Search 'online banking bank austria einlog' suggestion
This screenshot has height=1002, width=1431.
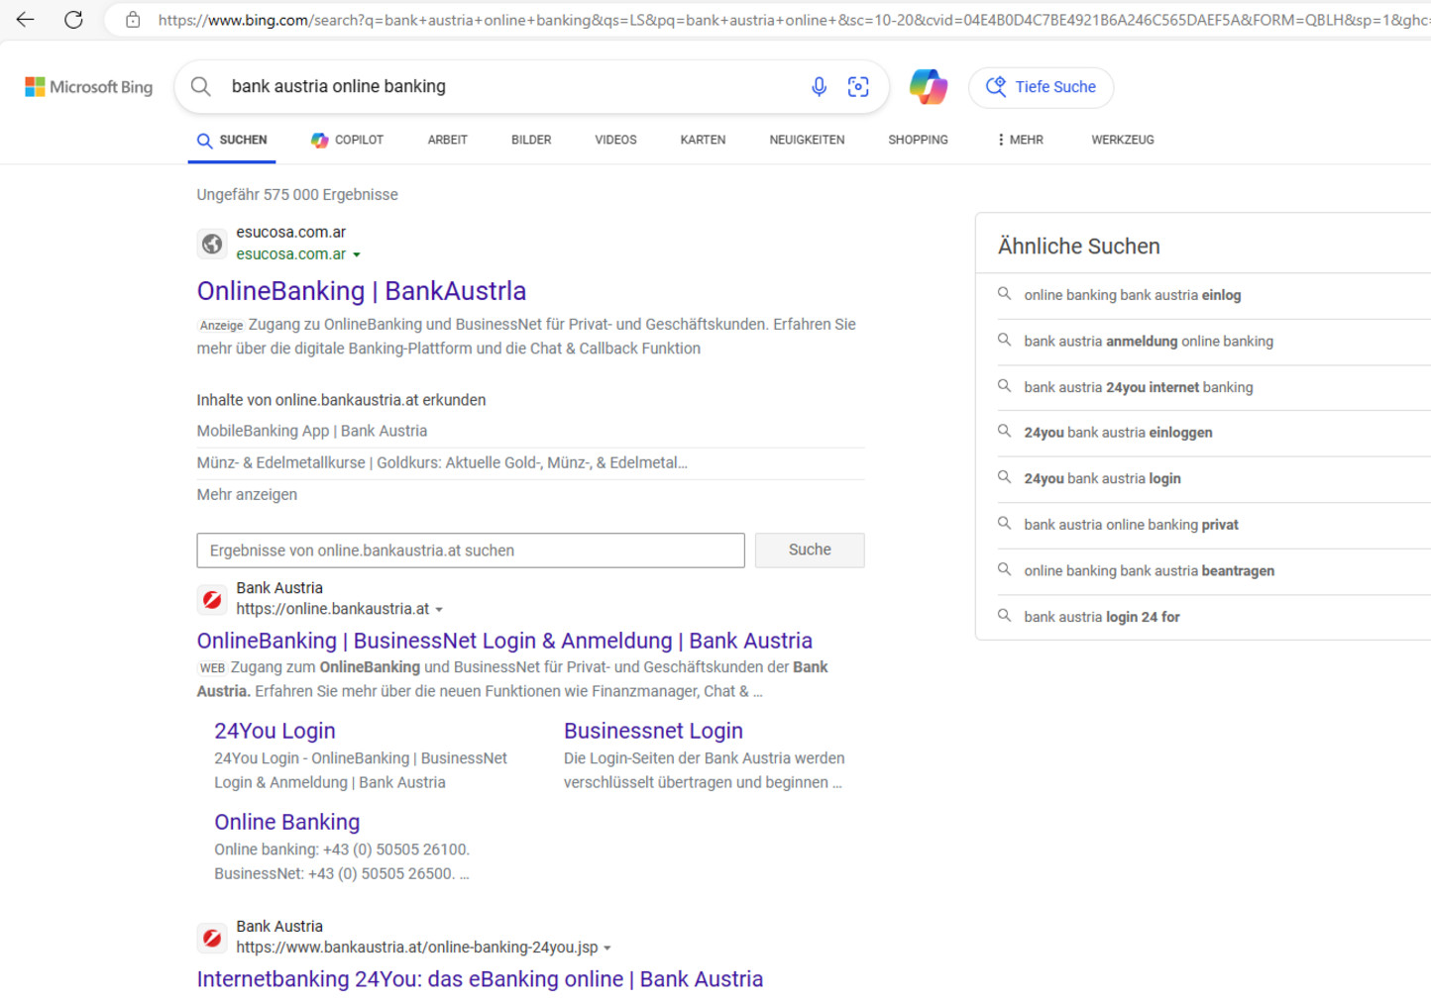pyautogui.click(x=1133, y=295)
